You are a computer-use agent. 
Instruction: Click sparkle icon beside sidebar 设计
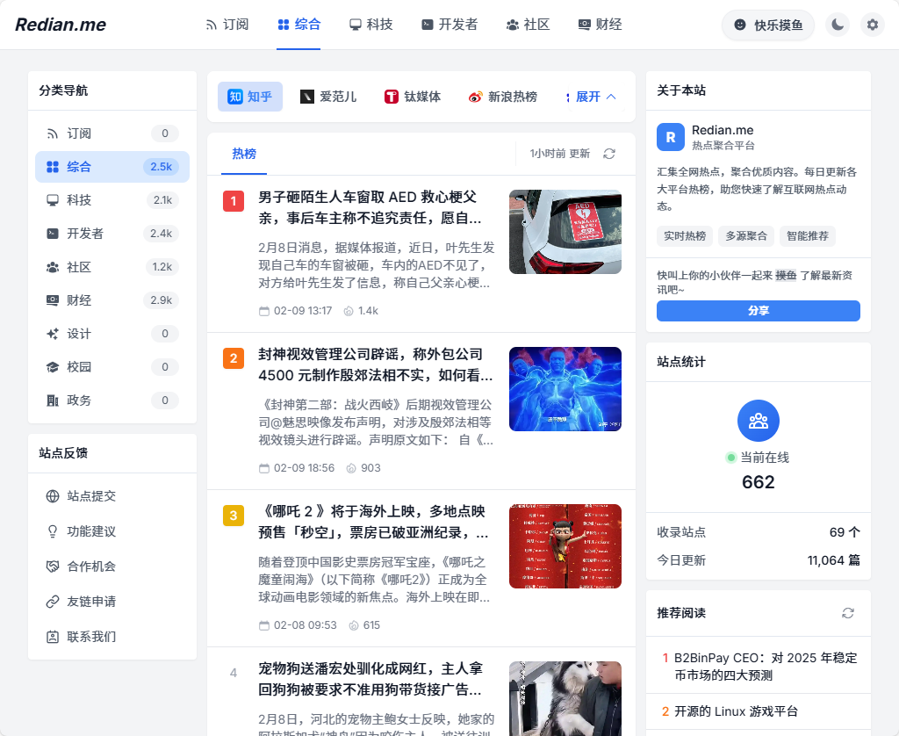[53, 334]
